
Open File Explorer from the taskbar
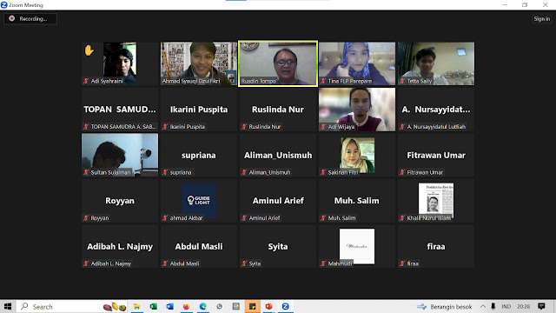136,306
